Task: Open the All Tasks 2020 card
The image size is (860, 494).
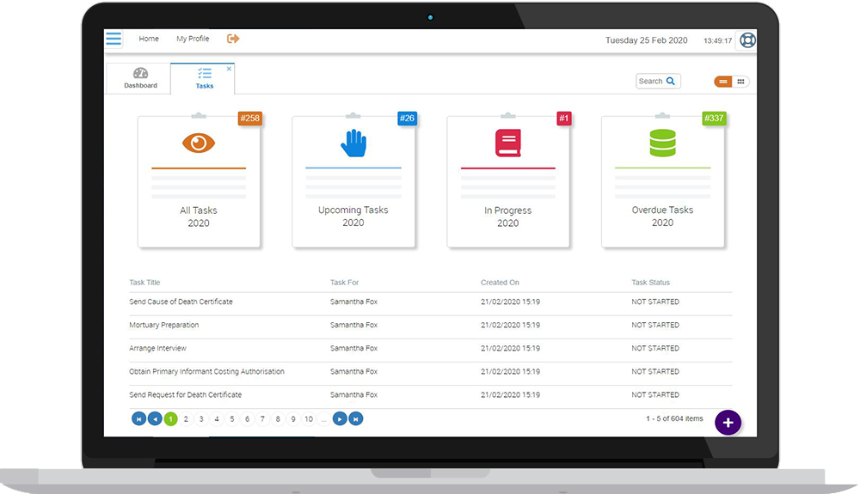Action: (199, 182)
